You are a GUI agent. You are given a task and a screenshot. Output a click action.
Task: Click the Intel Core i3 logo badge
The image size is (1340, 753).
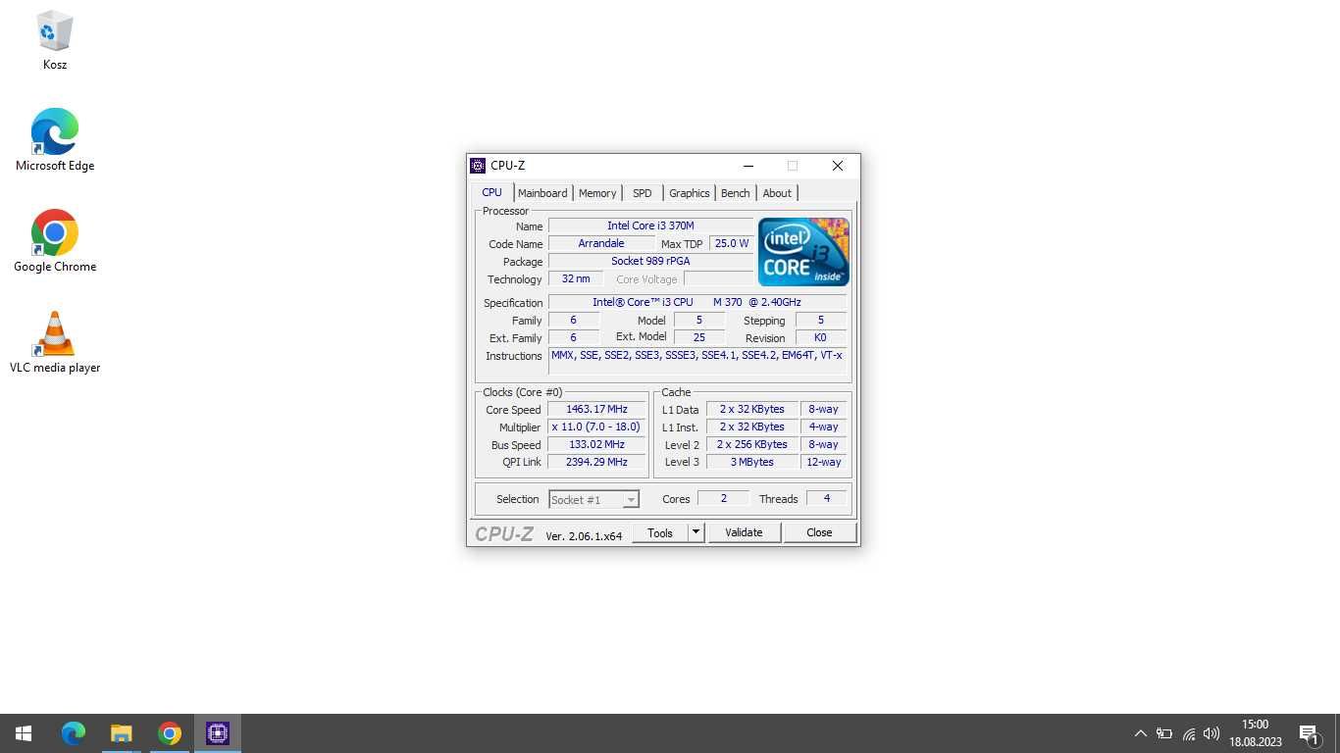pos(803,252)
